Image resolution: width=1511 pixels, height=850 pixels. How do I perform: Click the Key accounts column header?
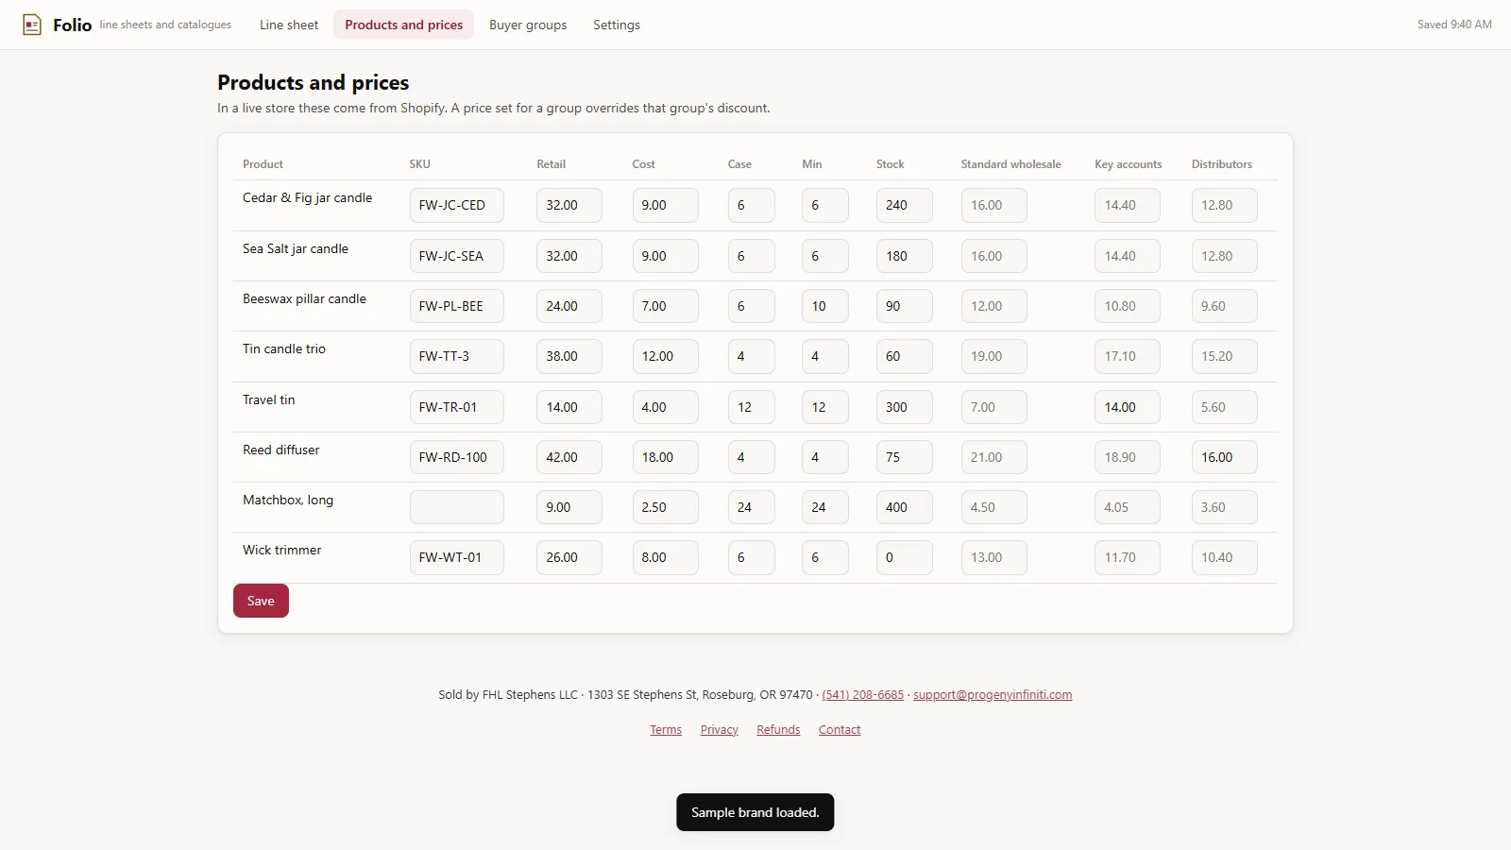point(1128,164)
